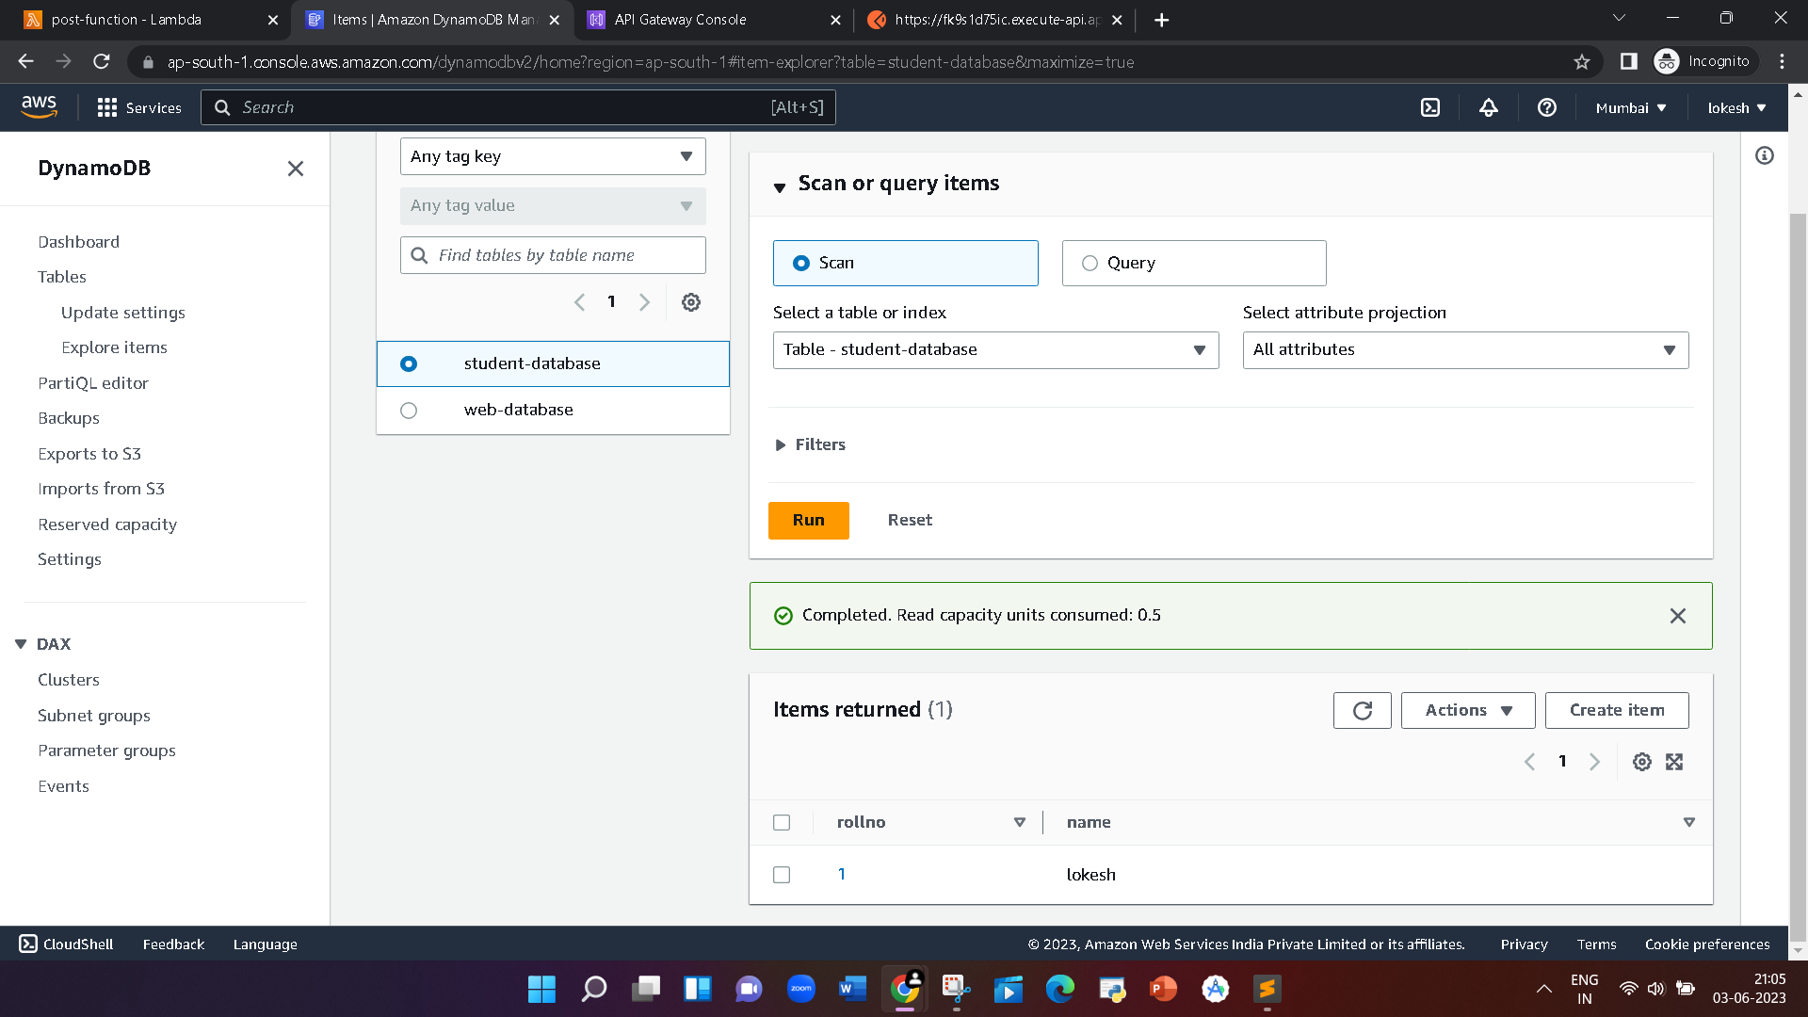
Task: Open items pagination preferences gear
Action: pyautogui.click(x=1641, y=761)
